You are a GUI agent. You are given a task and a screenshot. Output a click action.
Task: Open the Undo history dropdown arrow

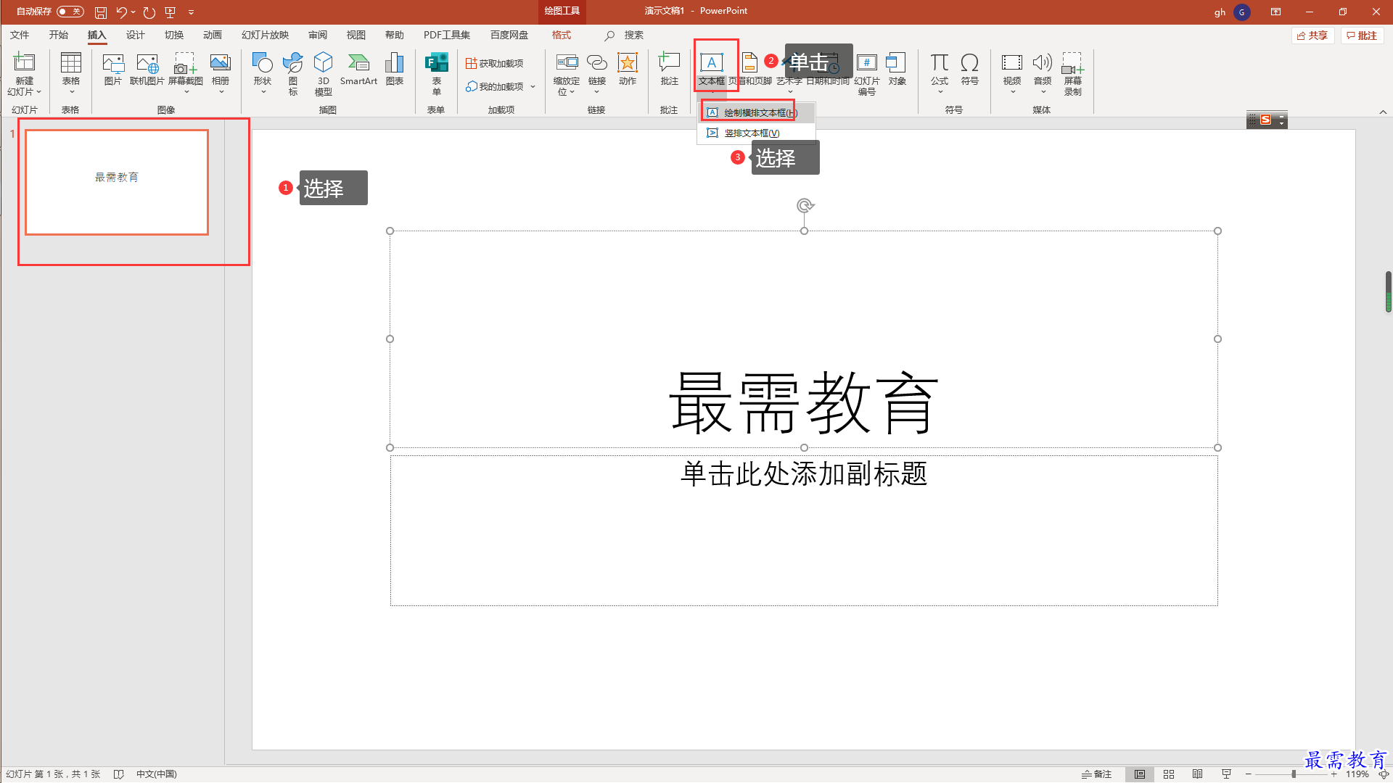[133, 12]
